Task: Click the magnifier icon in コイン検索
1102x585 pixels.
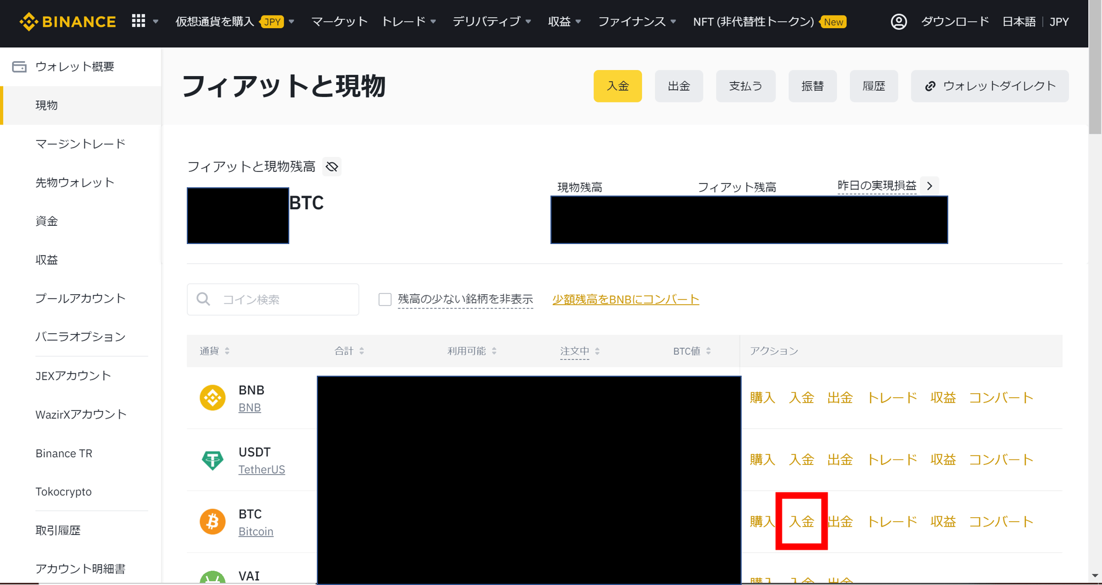Action: [x=203, y=299]
